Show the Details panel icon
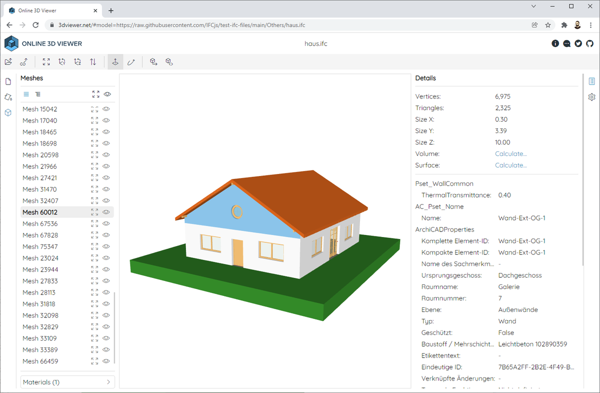This screenshot has height=393, width=600. [592, 81]
